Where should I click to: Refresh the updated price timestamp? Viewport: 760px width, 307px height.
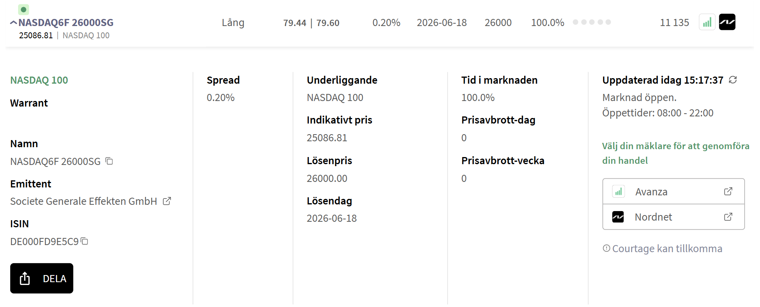pyautogui.click(x=733, y=80)
